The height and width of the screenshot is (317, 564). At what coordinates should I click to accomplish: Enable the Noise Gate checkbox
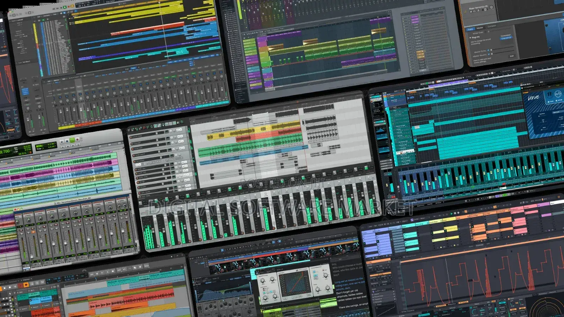coord(485,32)
